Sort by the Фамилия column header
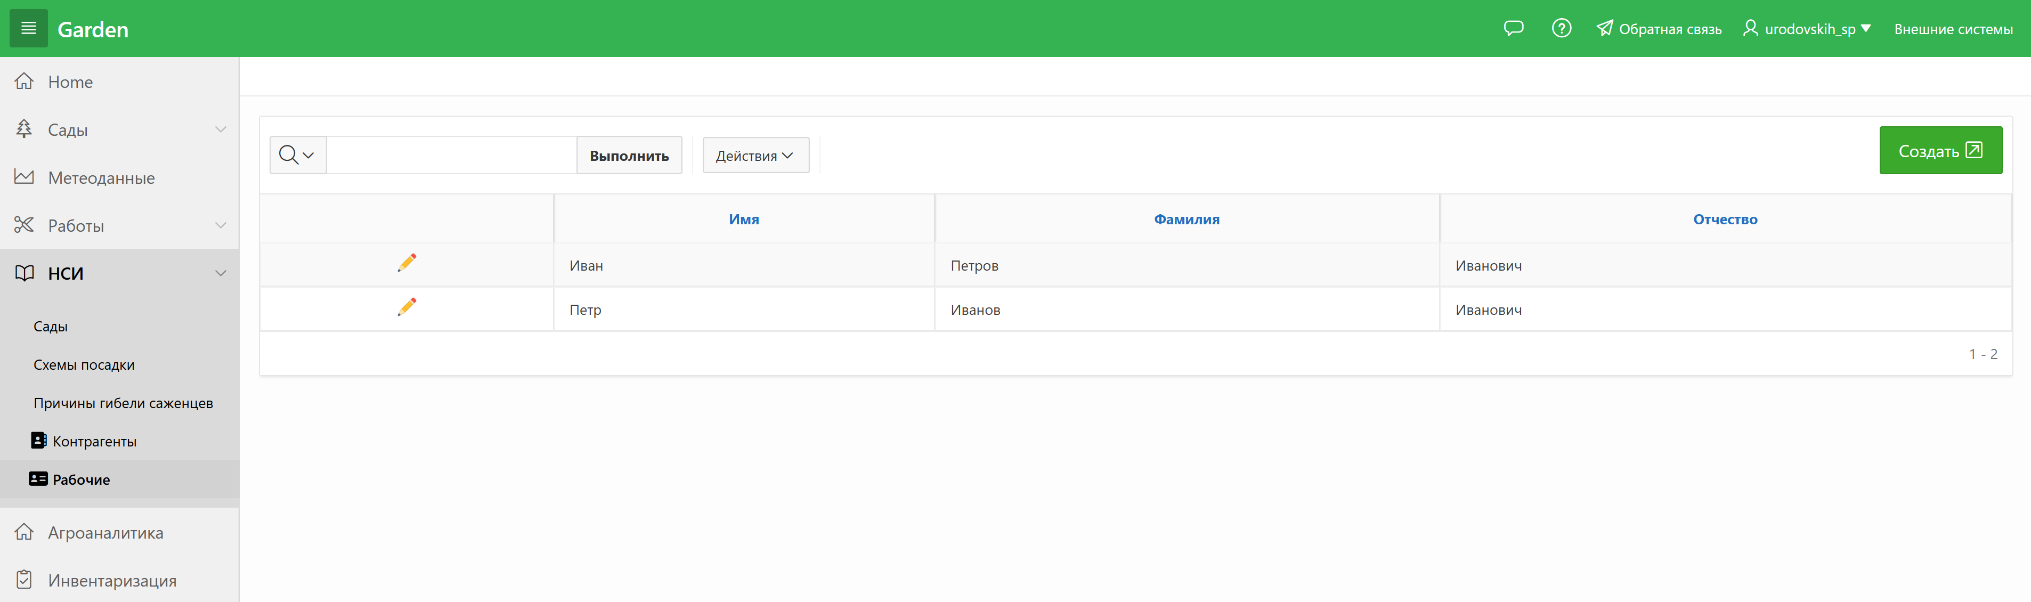This screenshot has height=602, width=2031. (1186, 219)
